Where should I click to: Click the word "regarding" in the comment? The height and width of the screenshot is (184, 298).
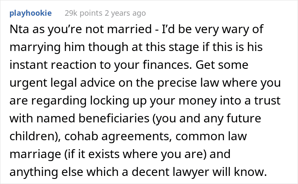click(59, 101)
